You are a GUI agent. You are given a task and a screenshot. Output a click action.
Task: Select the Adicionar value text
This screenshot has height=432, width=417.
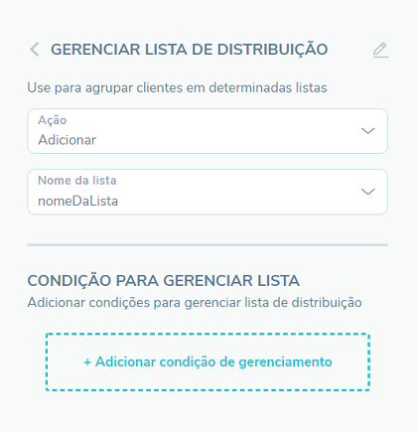click(x=67, y=140)
